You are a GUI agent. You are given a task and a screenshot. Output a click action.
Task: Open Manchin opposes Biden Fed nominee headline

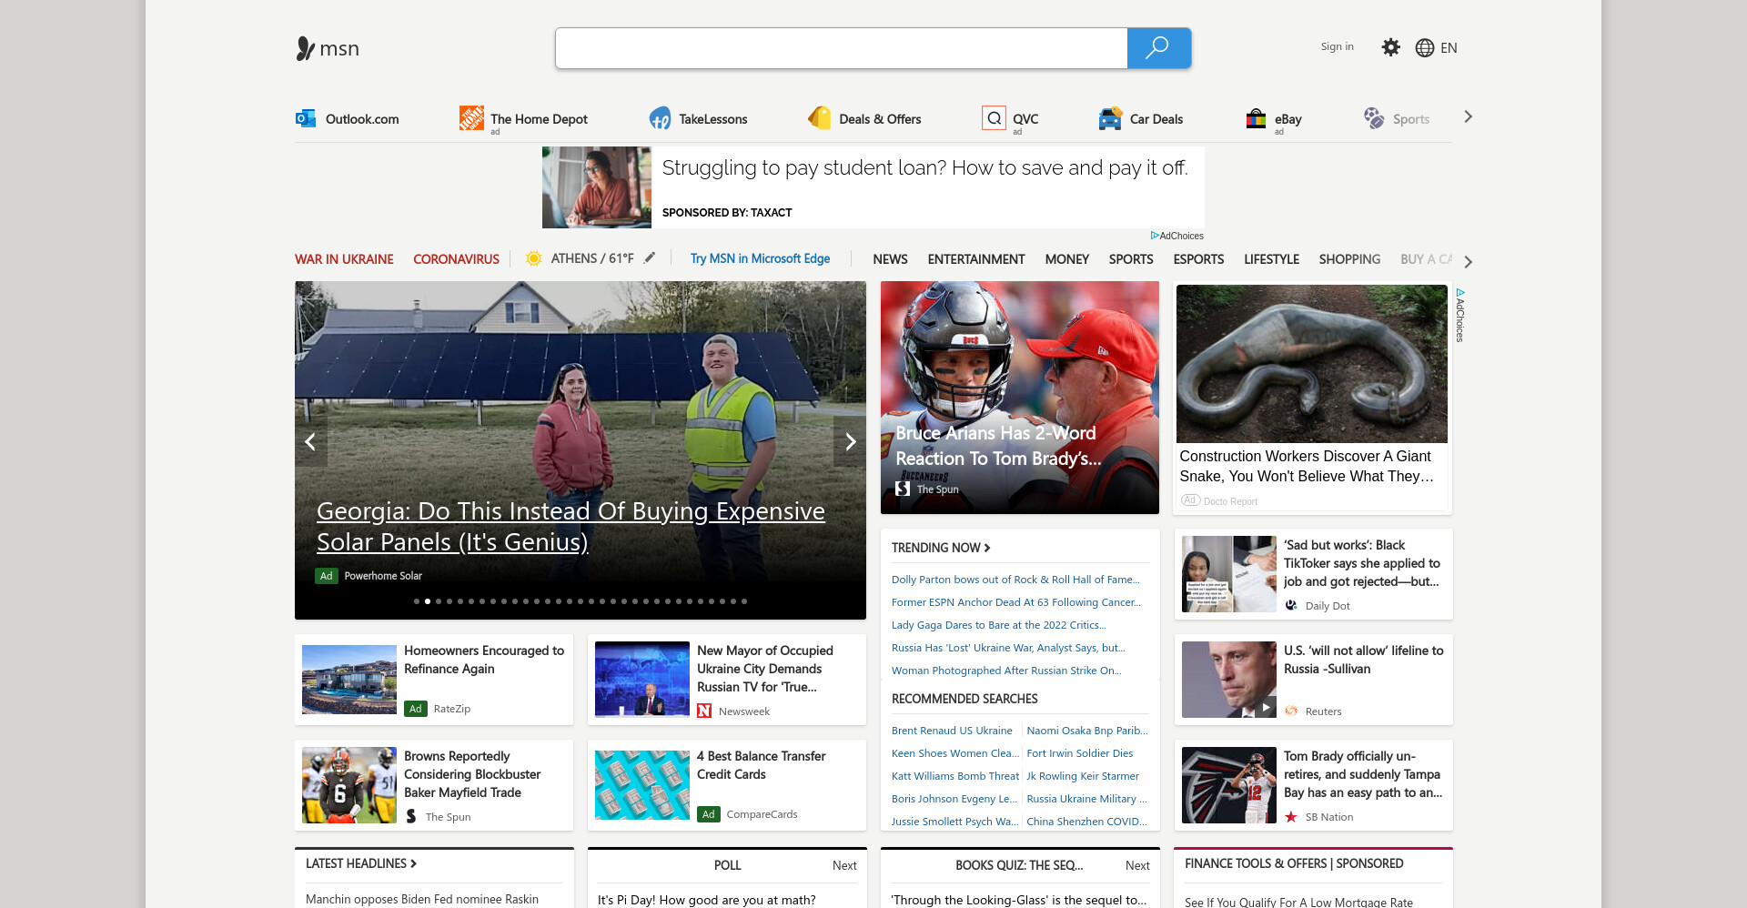click(x=422, y=899)
